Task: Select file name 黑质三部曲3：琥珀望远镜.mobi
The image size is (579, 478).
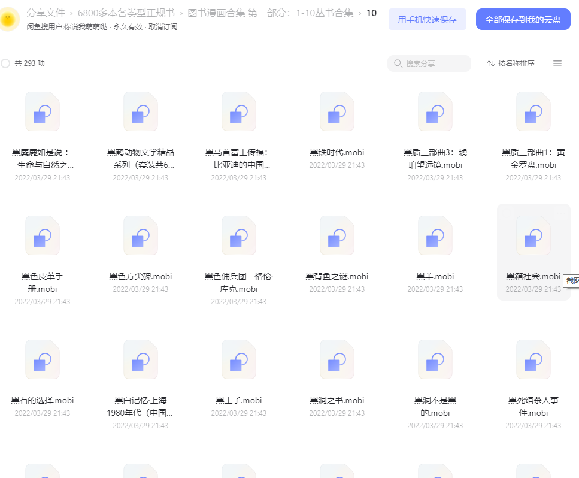Action: [435, 159]
